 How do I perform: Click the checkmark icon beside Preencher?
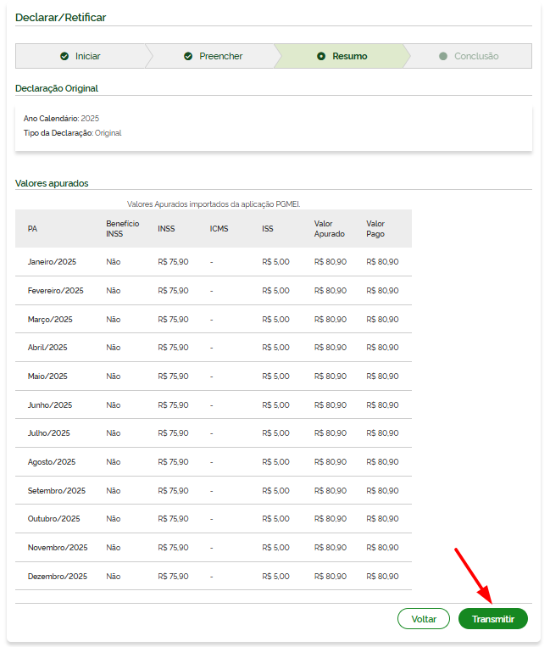point(188,57)
